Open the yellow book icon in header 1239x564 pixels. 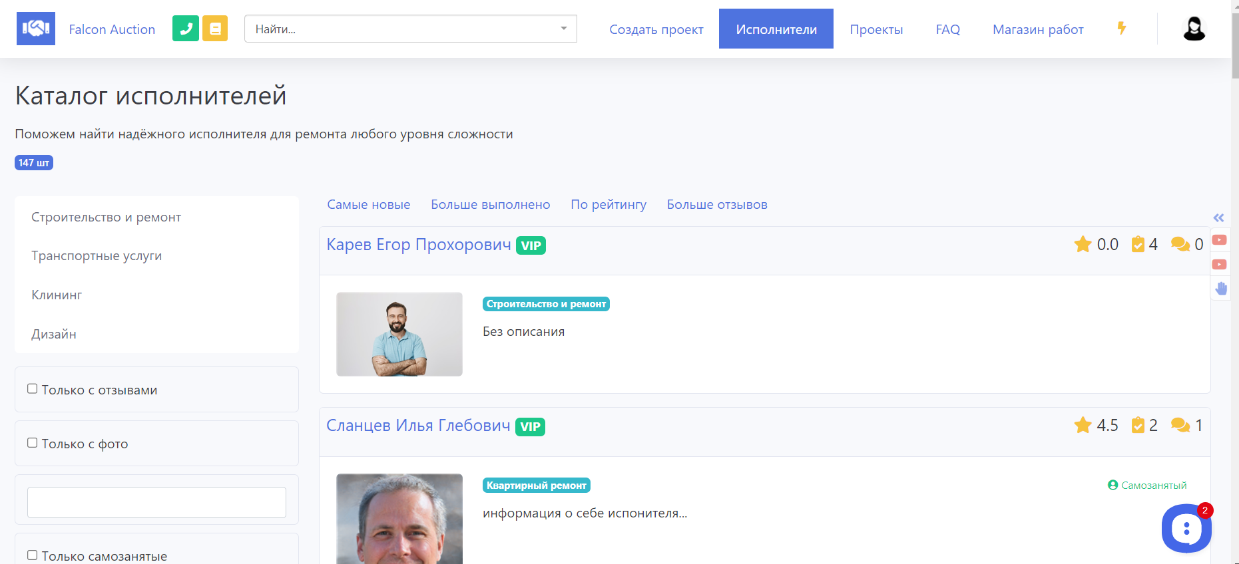[x=215, y=29]
